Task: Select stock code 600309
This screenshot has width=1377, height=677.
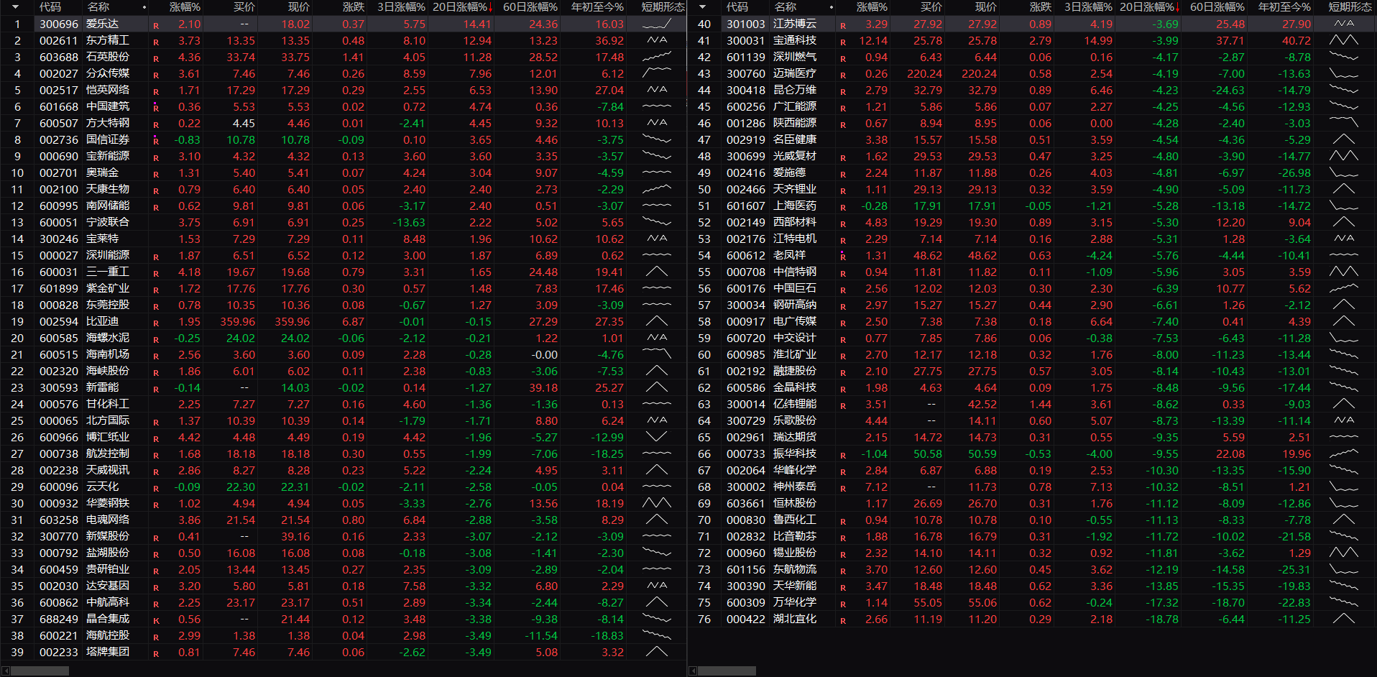Action: coord(746,603)
